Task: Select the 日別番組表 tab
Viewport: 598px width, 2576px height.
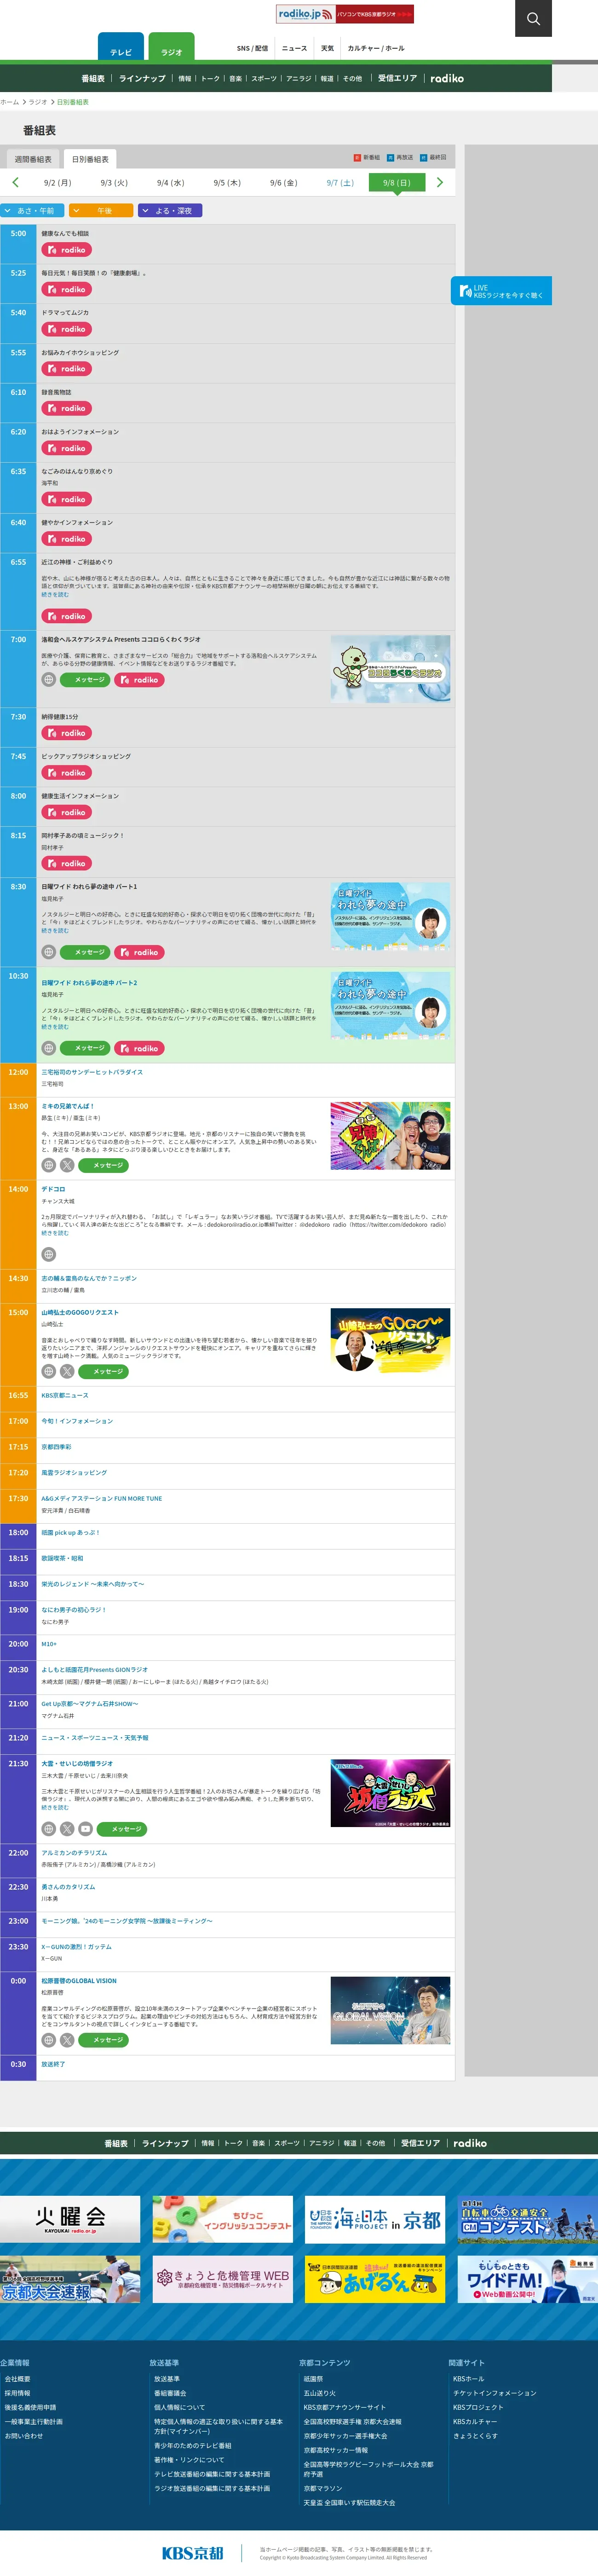Action: click(90, 159)
